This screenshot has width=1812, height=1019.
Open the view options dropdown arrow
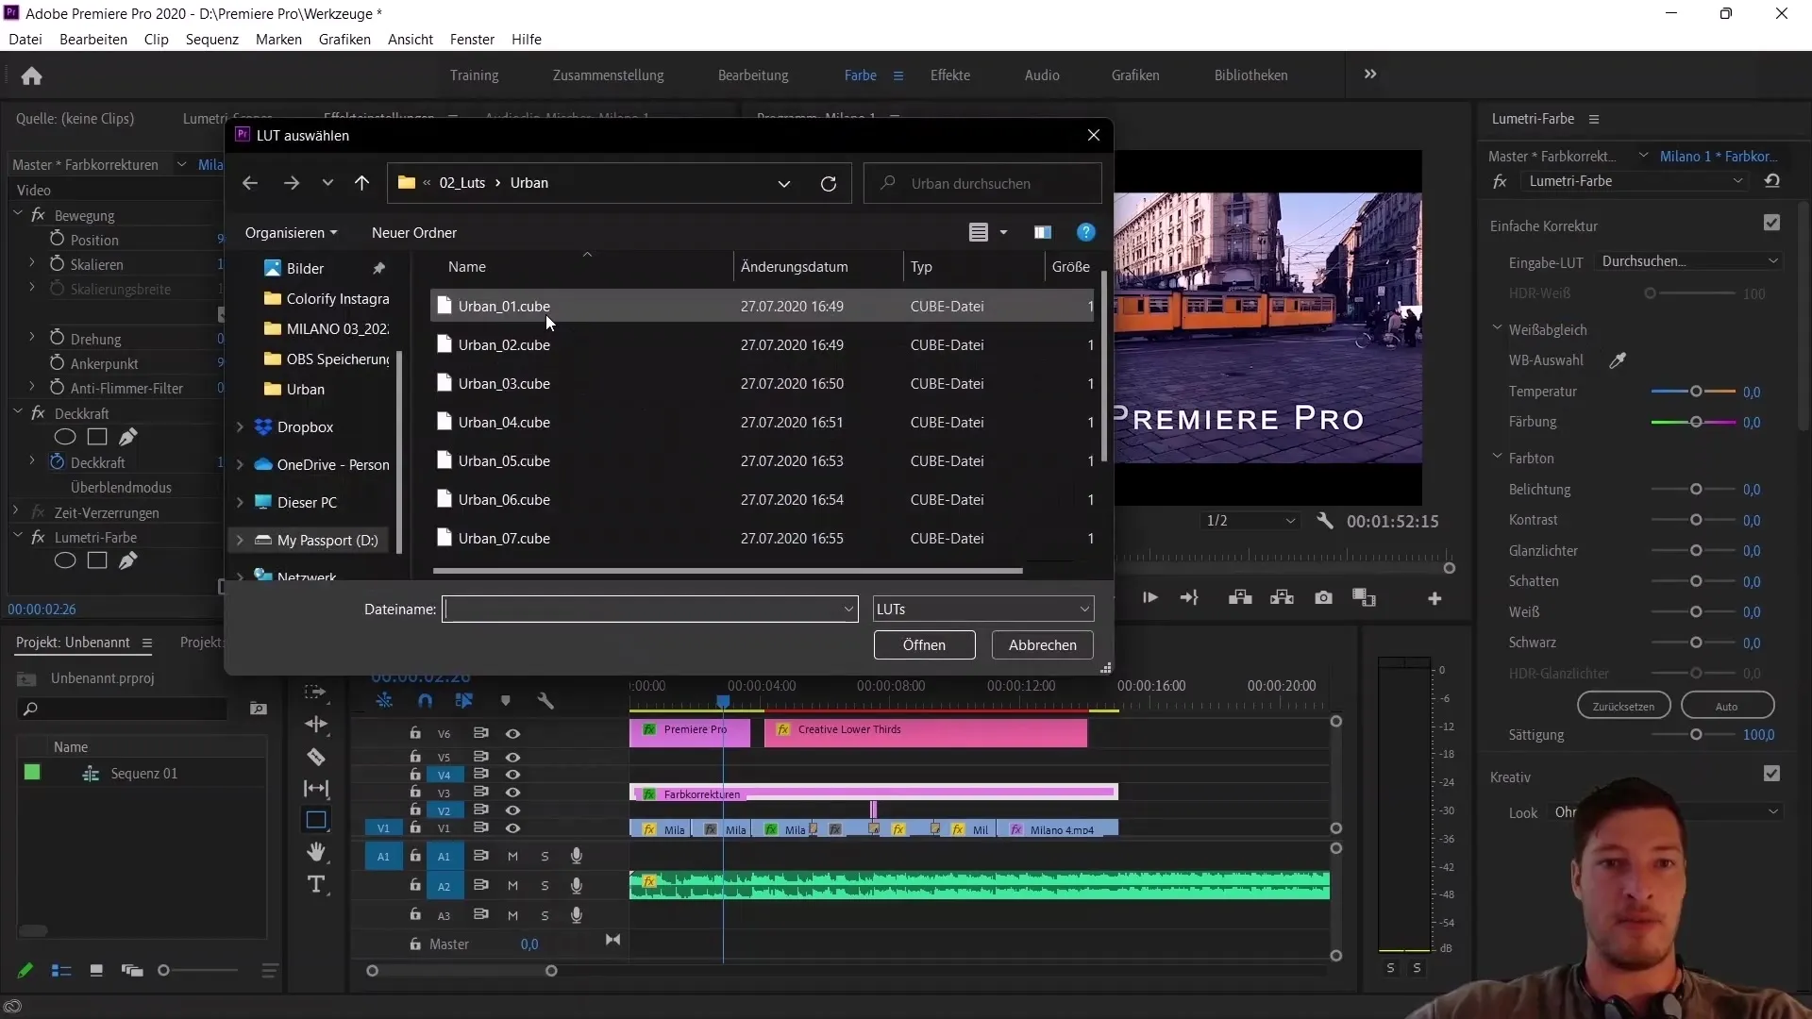click(1003, 232)
